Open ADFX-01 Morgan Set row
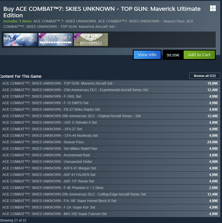The height and width of the screenshot is (223, 222). 110,168
